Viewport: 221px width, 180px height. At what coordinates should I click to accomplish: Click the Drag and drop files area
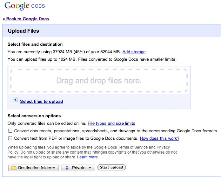tap(99, 81)
